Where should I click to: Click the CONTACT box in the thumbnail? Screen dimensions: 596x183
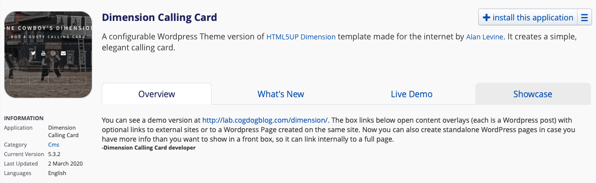[x=76, y=80]
